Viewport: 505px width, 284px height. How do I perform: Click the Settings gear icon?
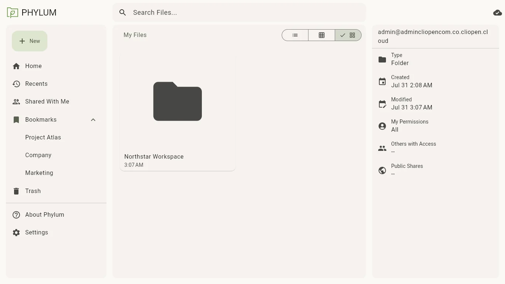(16, 233)
